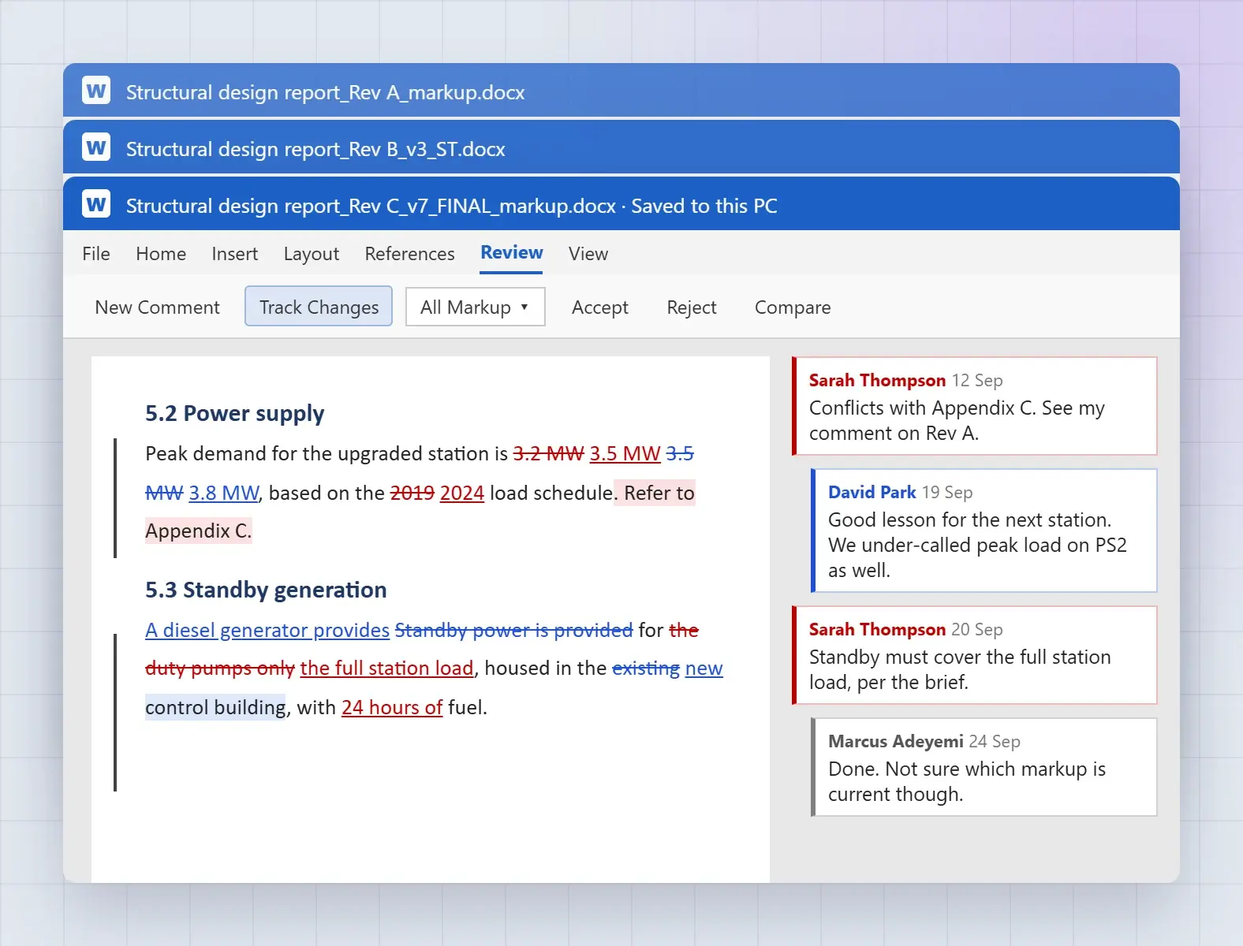Click the inserted text '3.8 MW'
The height and width of the screenshot is (946, 1243).
point(224,493)
